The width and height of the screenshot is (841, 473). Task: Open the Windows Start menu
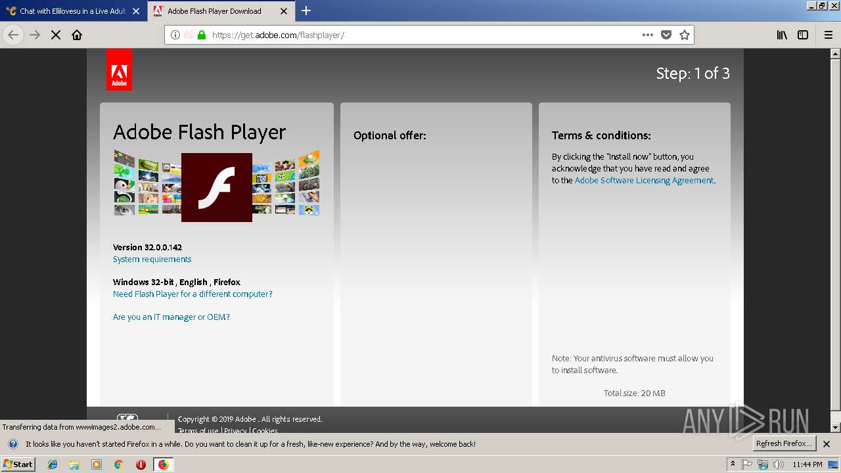click(18, 464)
